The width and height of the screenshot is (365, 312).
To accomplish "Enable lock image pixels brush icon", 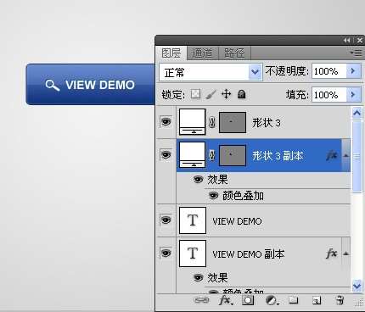I will click(x=211, y=94).
